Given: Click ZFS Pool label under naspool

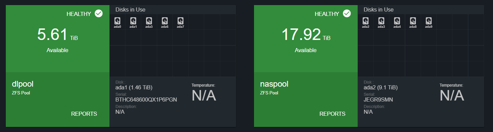Looking at the screenshot, I should (x=269, y=93).
